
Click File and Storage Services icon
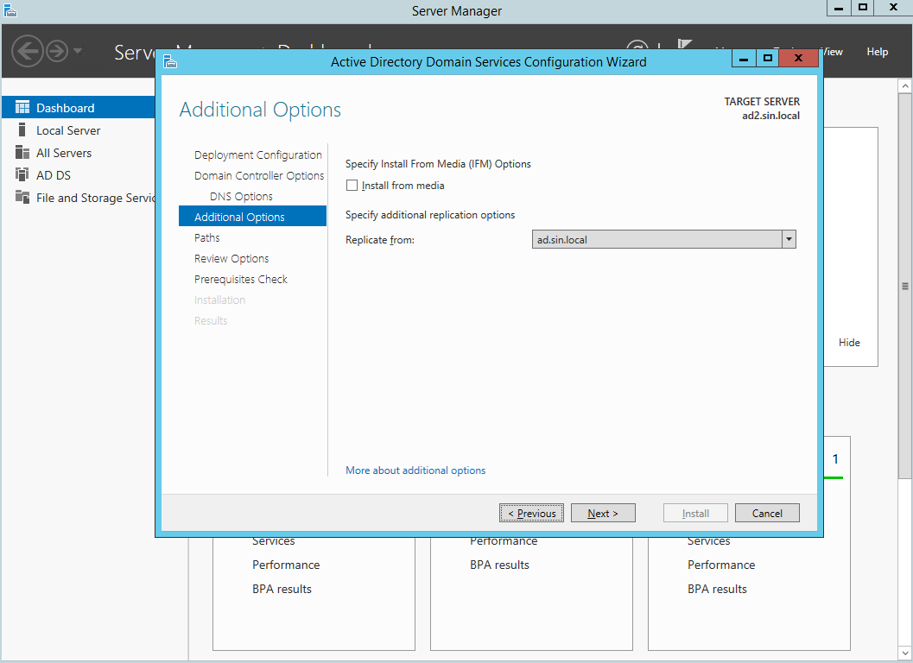click(x=22, y=198)
